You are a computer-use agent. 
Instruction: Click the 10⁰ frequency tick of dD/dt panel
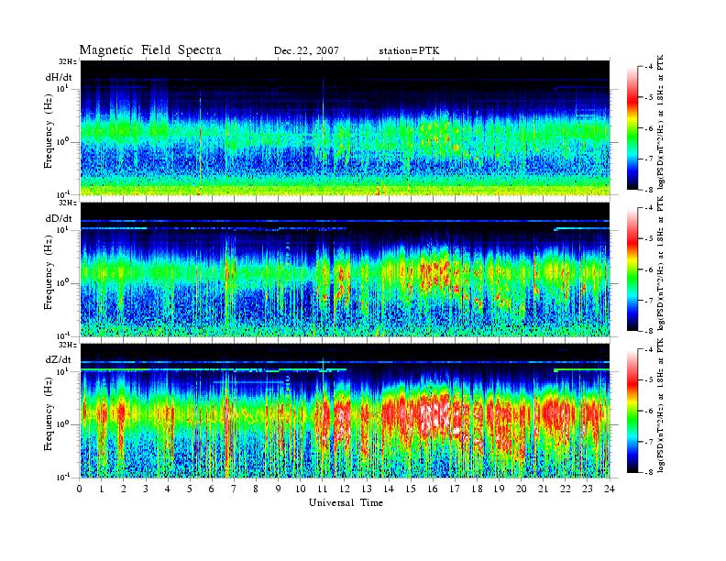63,283
